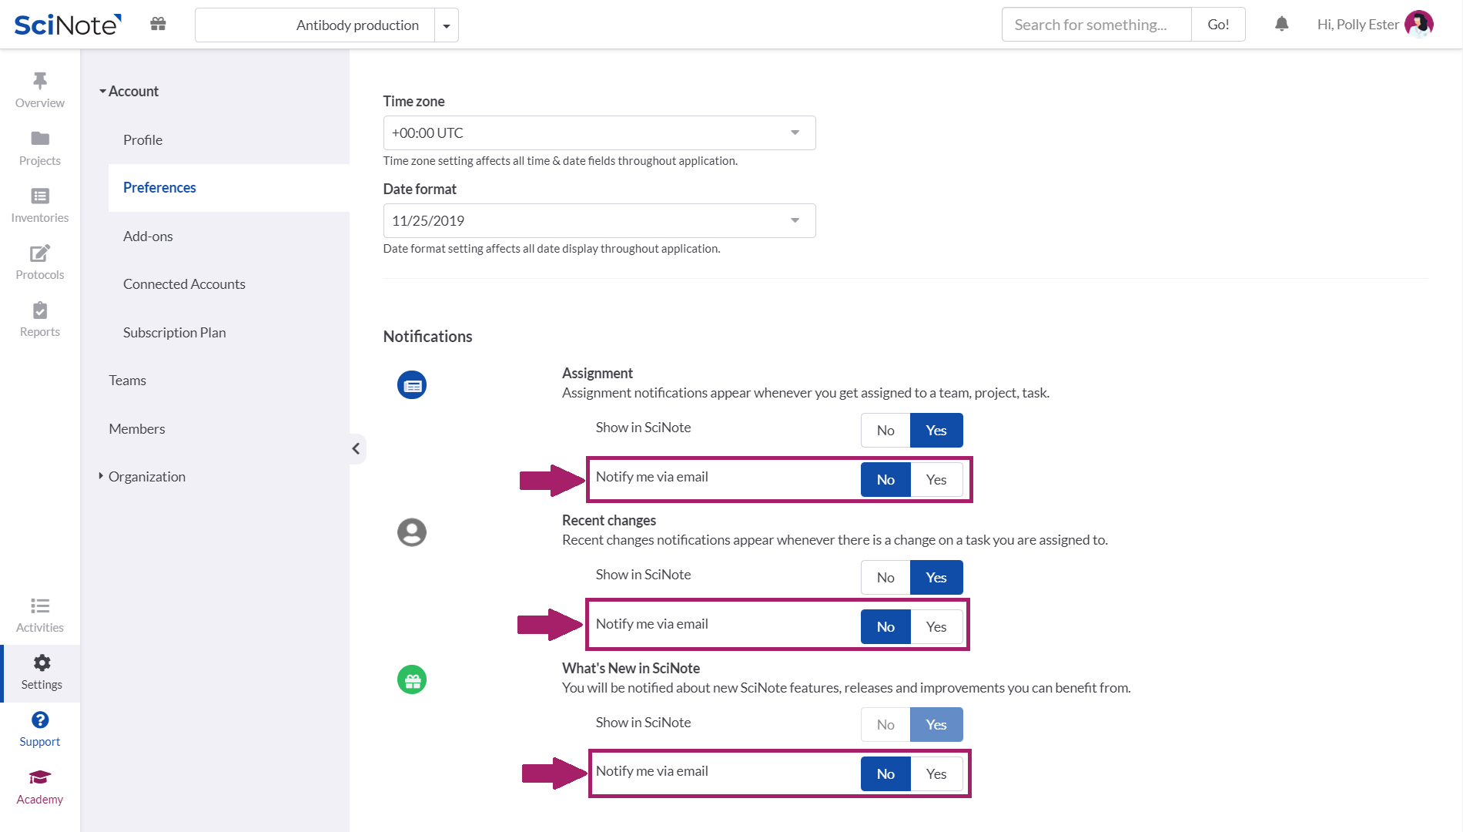
Task: Open Academy in left sidebar
Action: [x=40, y=787]
